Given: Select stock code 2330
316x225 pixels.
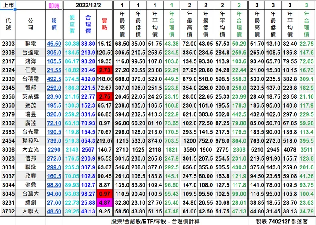Looking at the screenshot, I should 8,79.
